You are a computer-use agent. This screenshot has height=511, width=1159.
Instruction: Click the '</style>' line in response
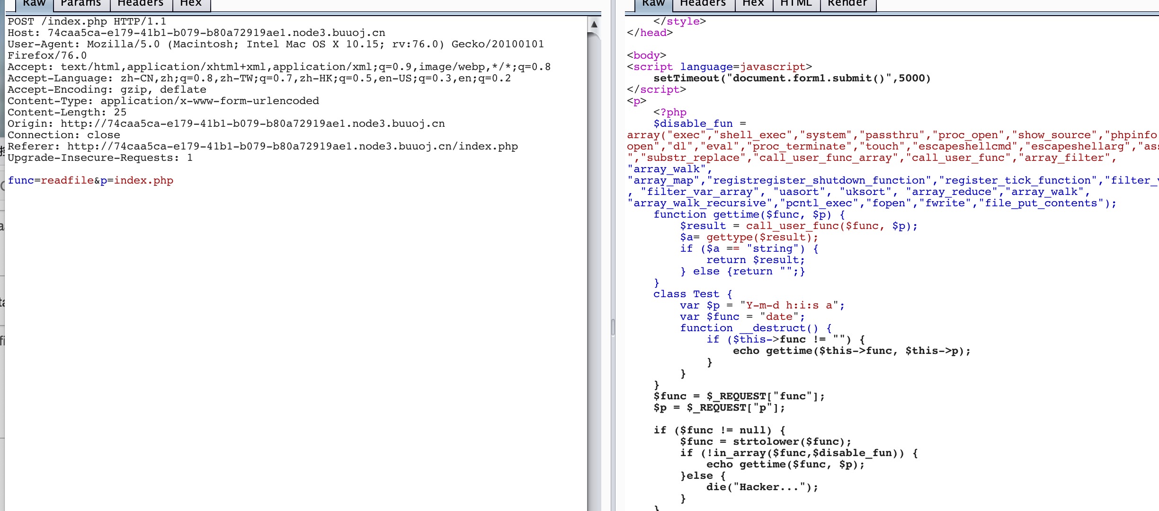tap(680, 22)
